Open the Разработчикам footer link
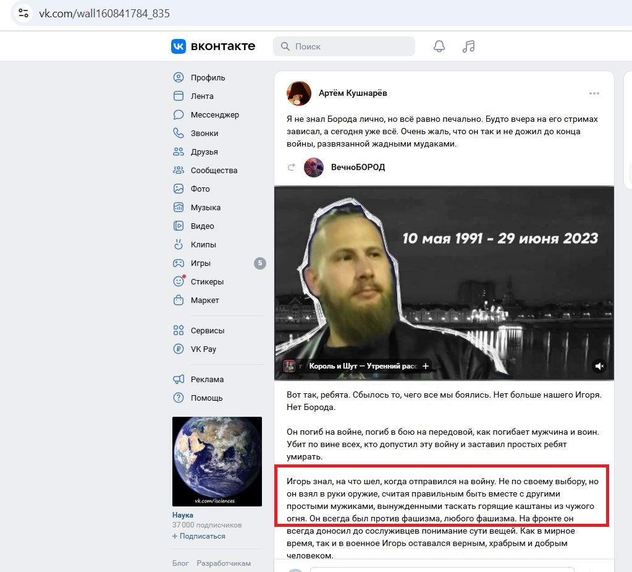Screen dimensions: 632x572 (224, 563)
